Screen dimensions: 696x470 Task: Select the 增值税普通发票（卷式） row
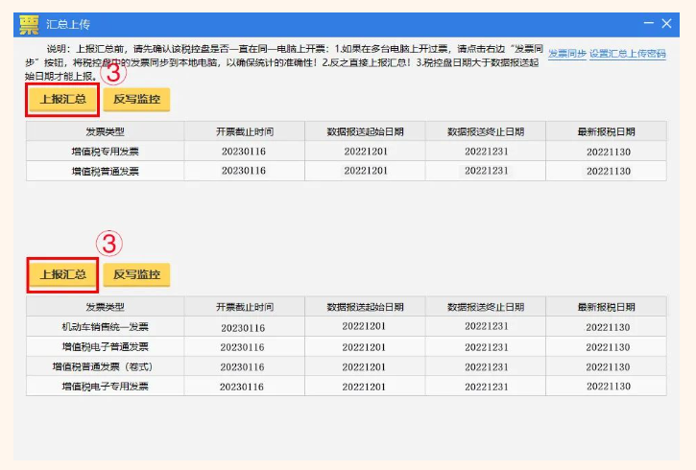pos(105,367)
